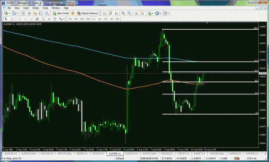The image size is (269, 162).
Task: Open the Profiles toolbar icon
Action: (x=14, y=13)
